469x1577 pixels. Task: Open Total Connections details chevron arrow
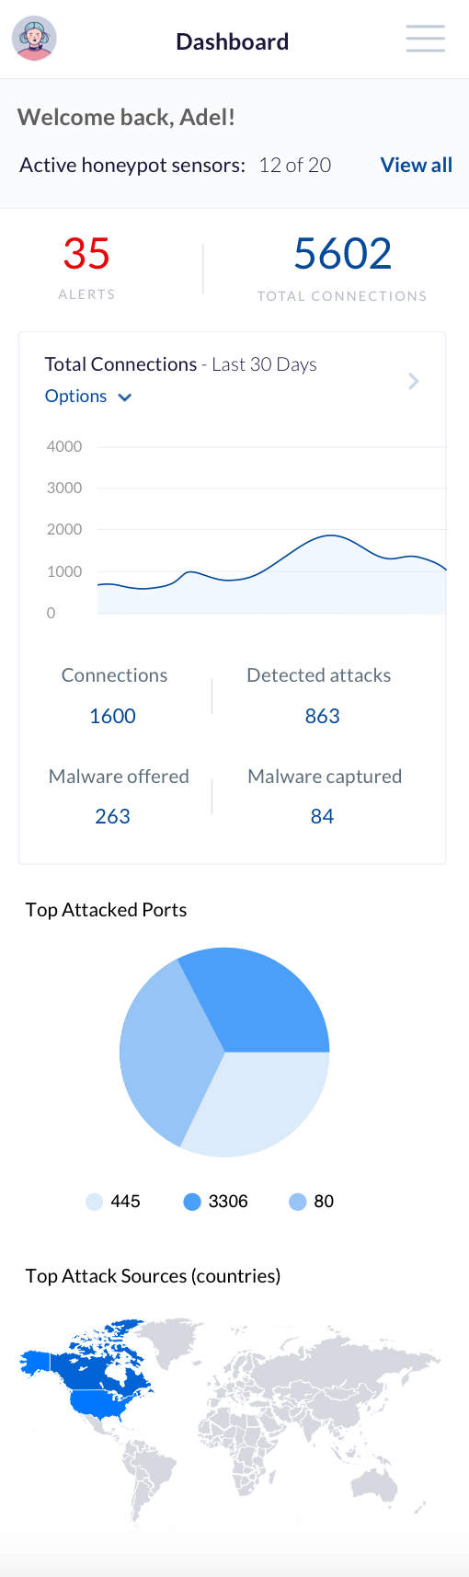coord(414,381)
